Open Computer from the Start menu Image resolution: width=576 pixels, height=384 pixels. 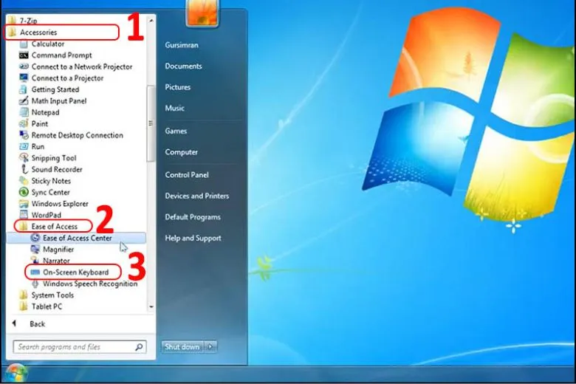[181, 152]
